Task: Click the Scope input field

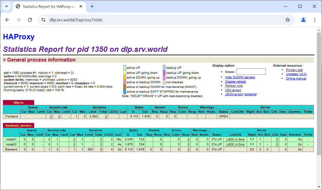Action: coord(251,72)
